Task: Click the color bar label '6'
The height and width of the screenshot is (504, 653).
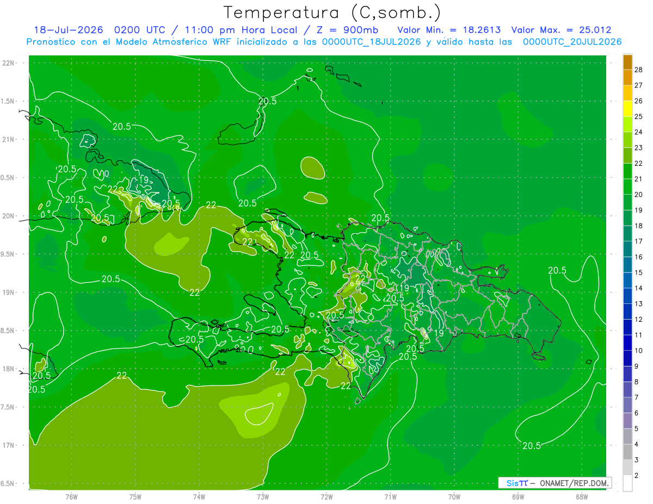Action: [637, 413]
